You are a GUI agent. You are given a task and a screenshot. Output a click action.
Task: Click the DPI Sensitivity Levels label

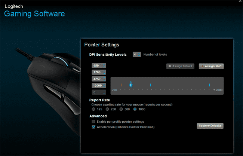point(108,55)
